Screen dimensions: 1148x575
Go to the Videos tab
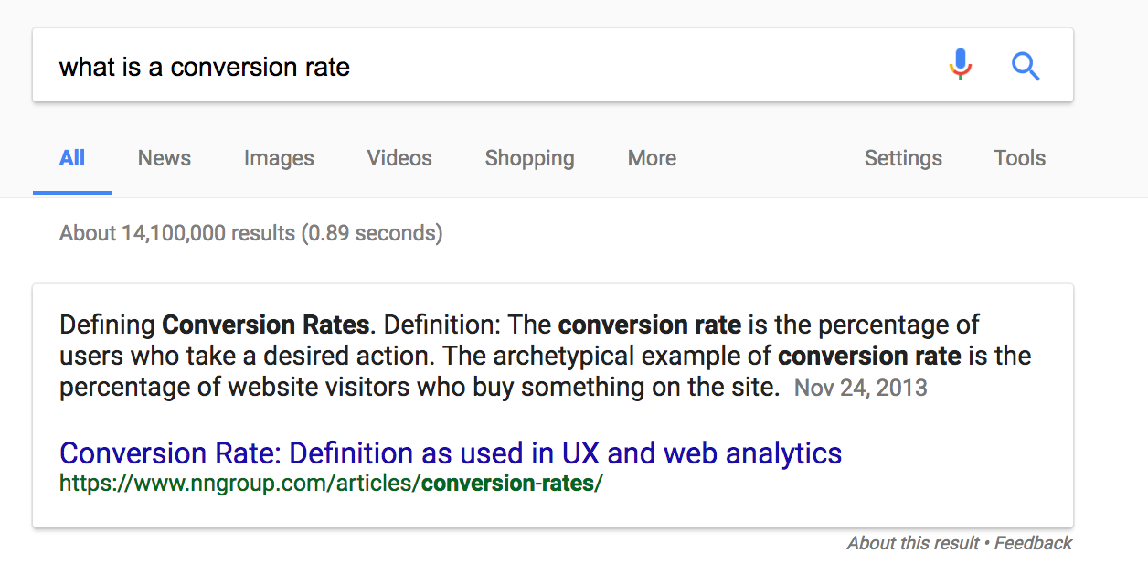[x=399, y=158]
